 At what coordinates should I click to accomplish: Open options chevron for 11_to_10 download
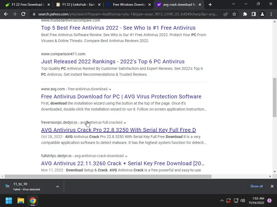tap(58, 187)
